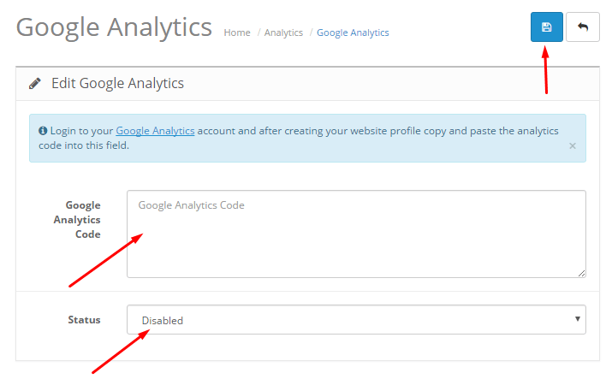Click the pencil icon beside Edit Google Analytics
Viewport: 606px width, 379px height.
(35, 84)
